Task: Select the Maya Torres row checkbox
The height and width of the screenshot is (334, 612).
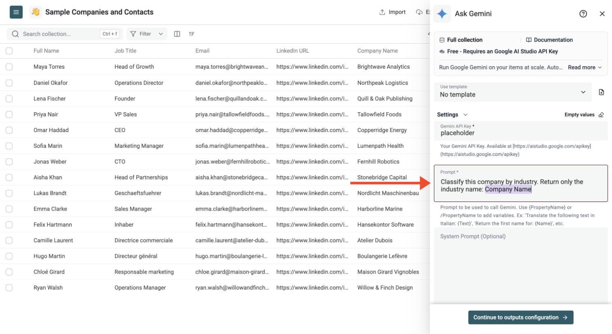Action: point(9,67)
